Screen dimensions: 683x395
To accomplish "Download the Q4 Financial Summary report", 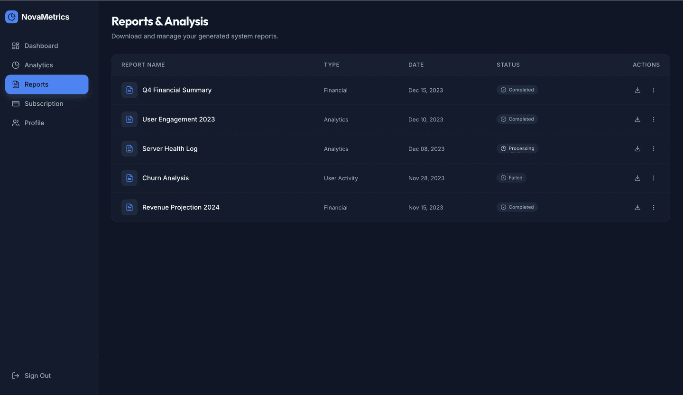I will coord(637,90).
